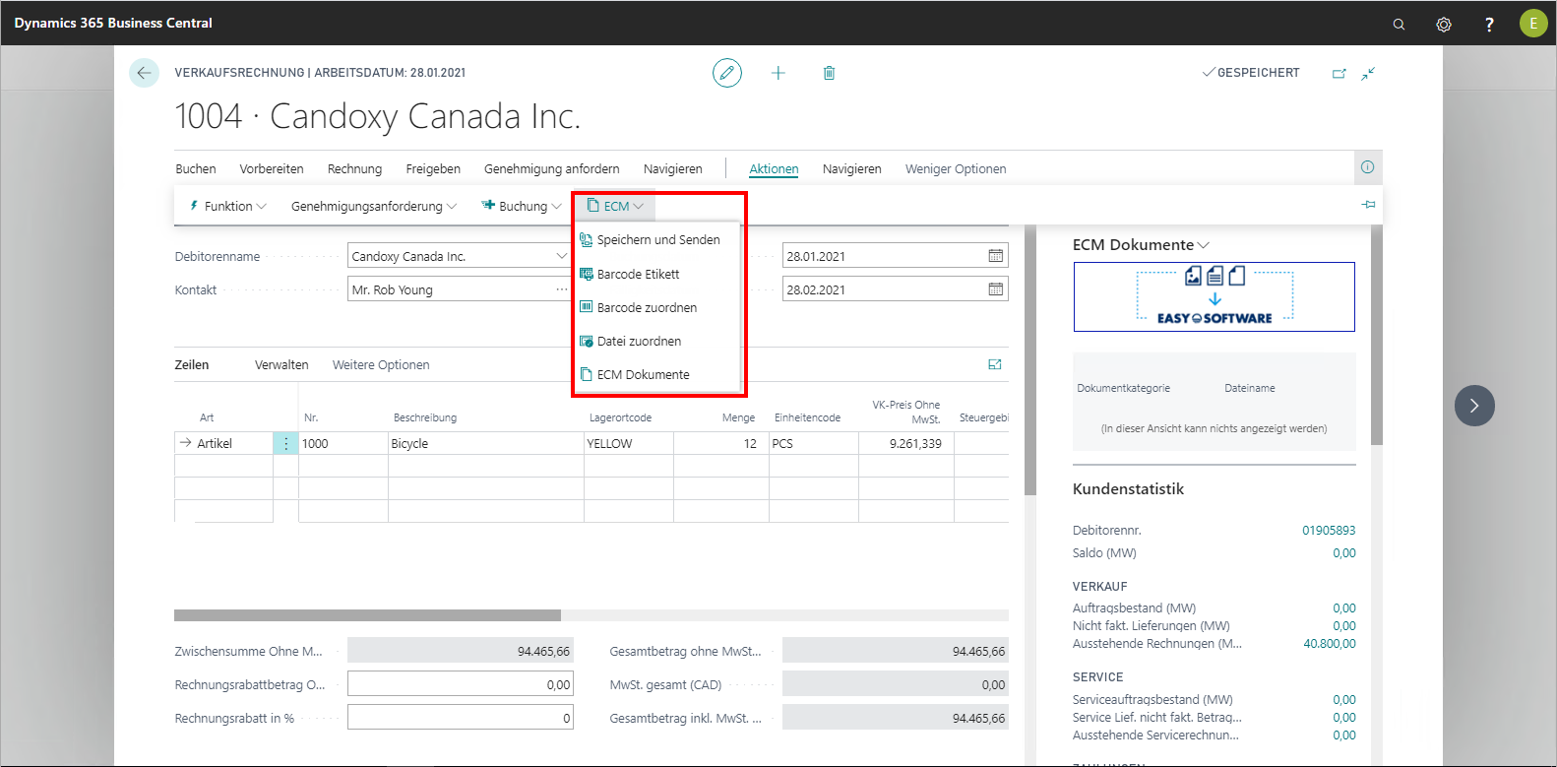Viewport: 1557px width, 767px height.
Task: Click the Rechnungsrabatt in % field
Action: (x=461, y=718)
